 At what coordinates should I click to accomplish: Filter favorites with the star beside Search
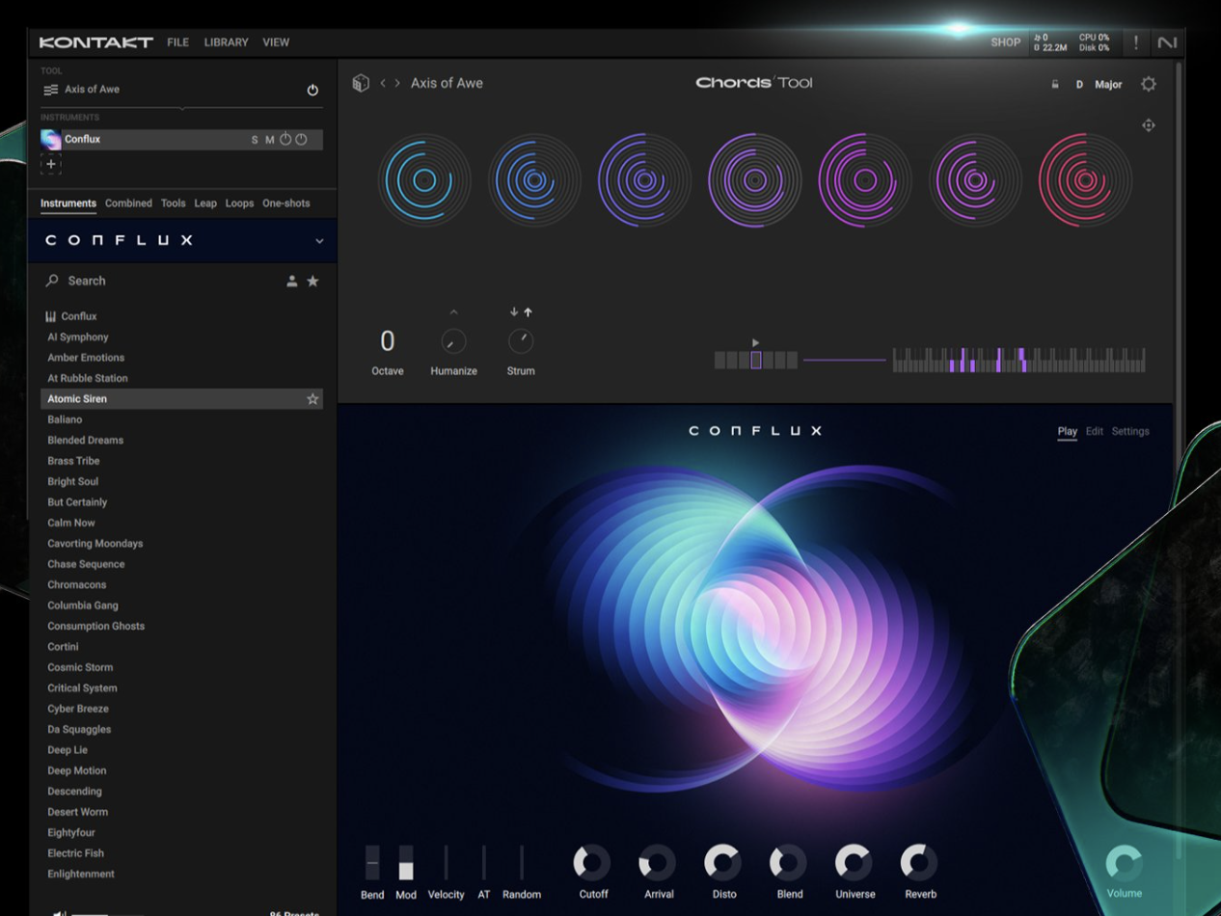312,282
